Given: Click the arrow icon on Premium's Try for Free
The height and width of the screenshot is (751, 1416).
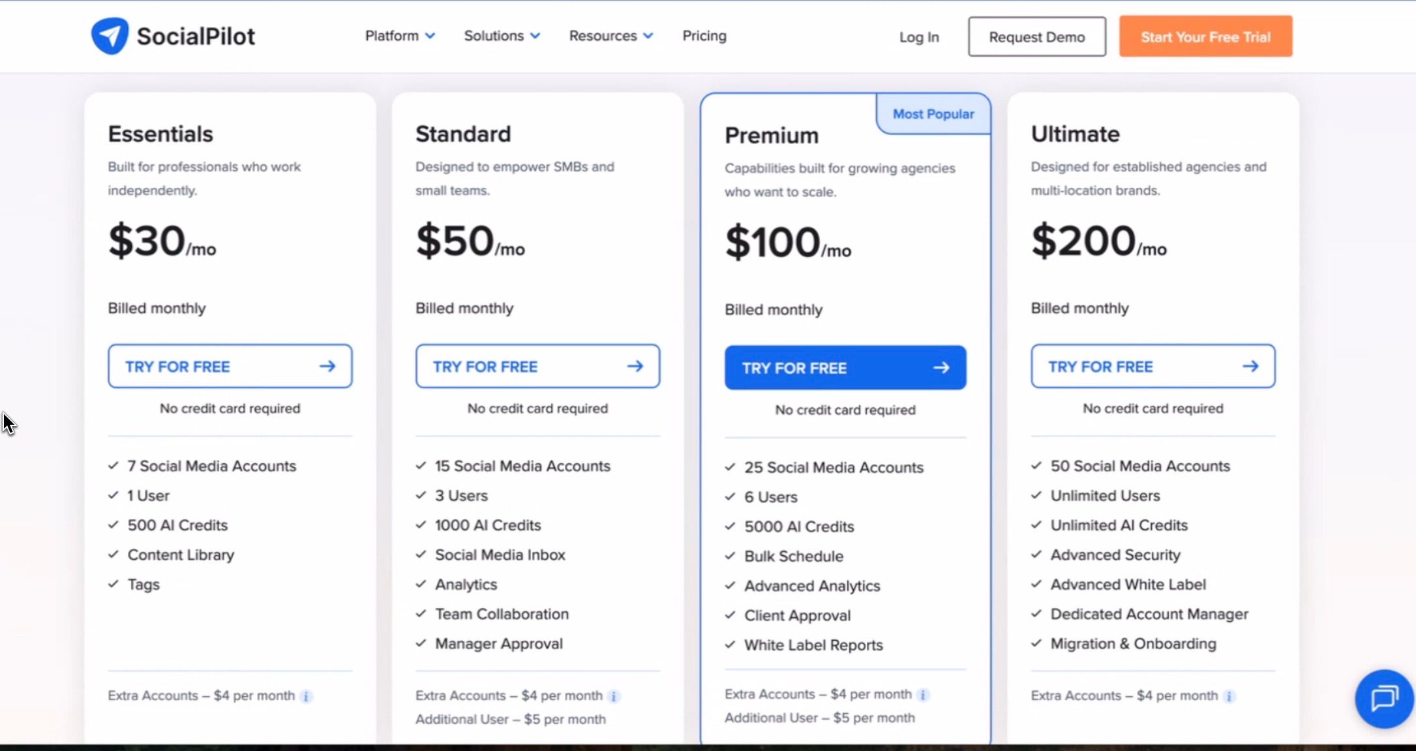Looking at the screenshot, I should [941, 367].
